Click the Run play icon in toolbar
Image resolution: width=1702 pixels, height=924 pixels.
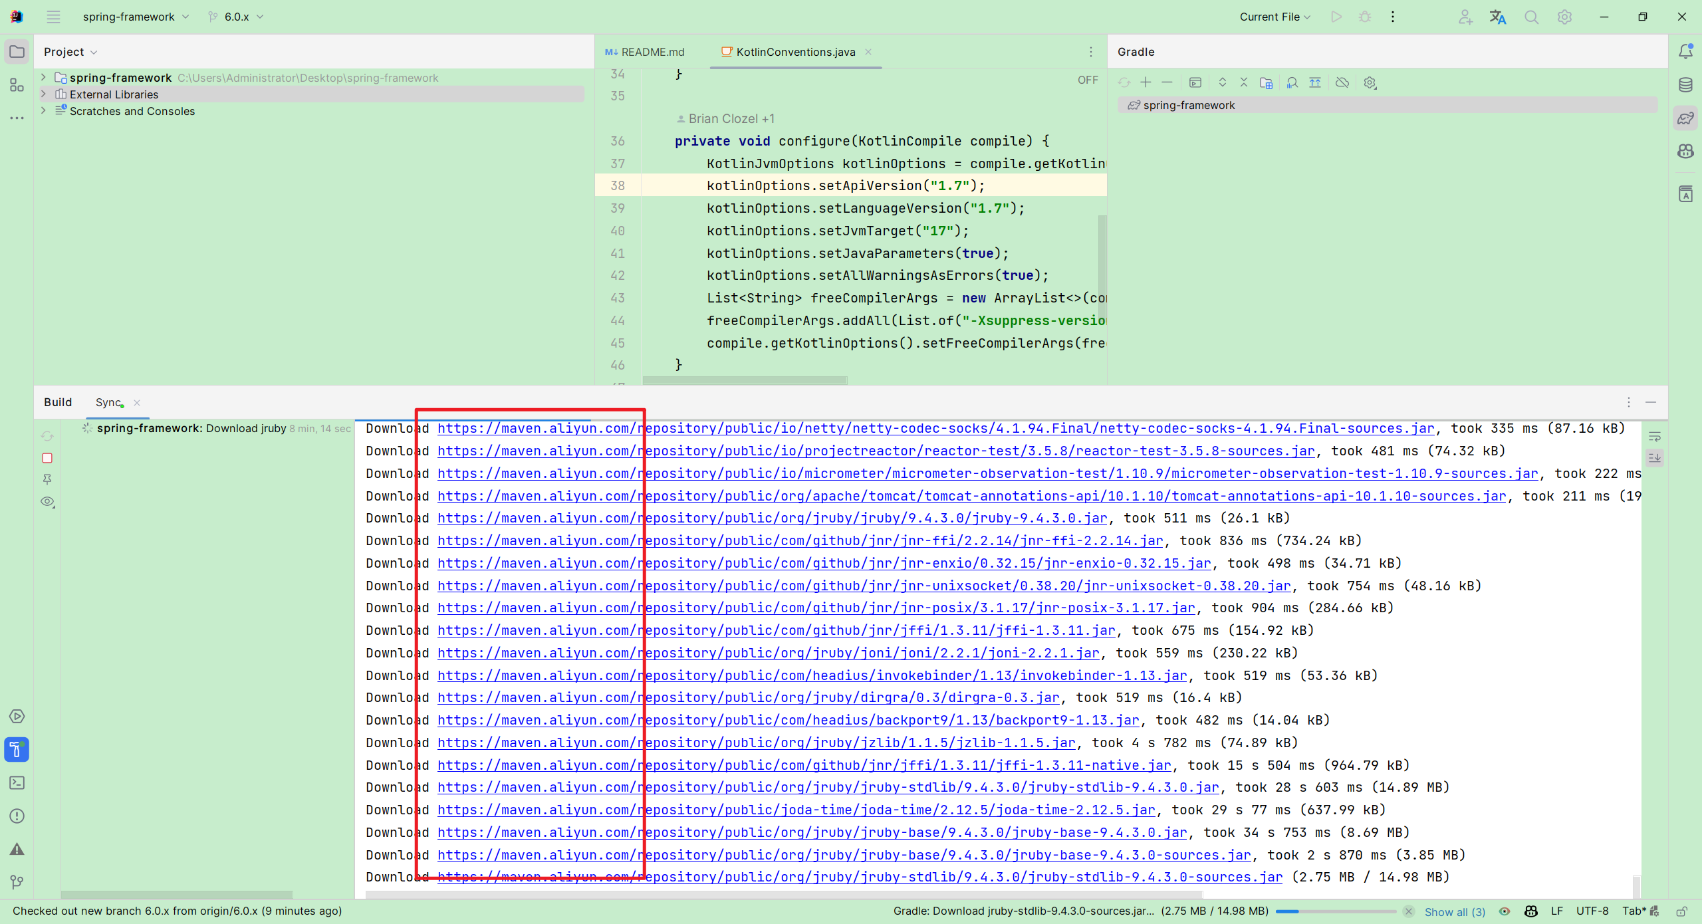1336,17
